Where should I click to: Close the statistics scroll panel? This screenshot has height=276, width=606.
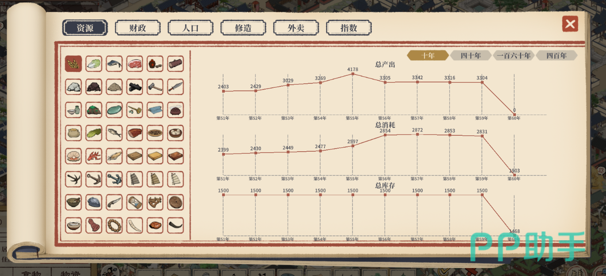[570, 24]
